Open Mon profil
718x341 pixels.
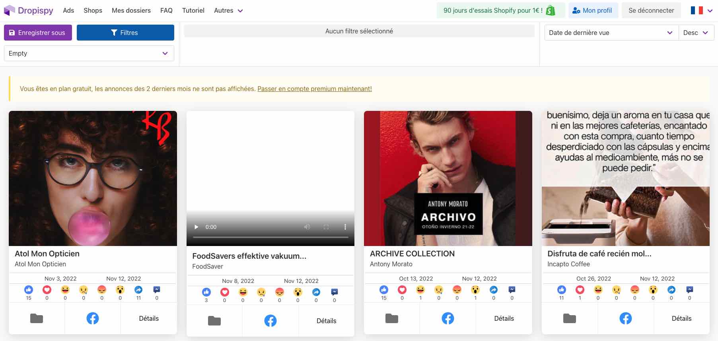pos(593,10)
